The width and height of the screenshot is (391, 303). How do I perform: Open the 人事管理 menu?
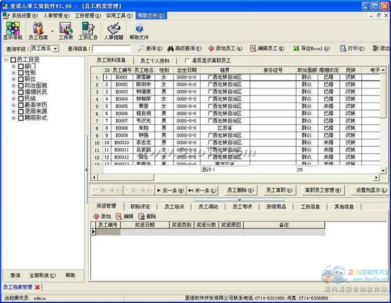tap(56, 15)
